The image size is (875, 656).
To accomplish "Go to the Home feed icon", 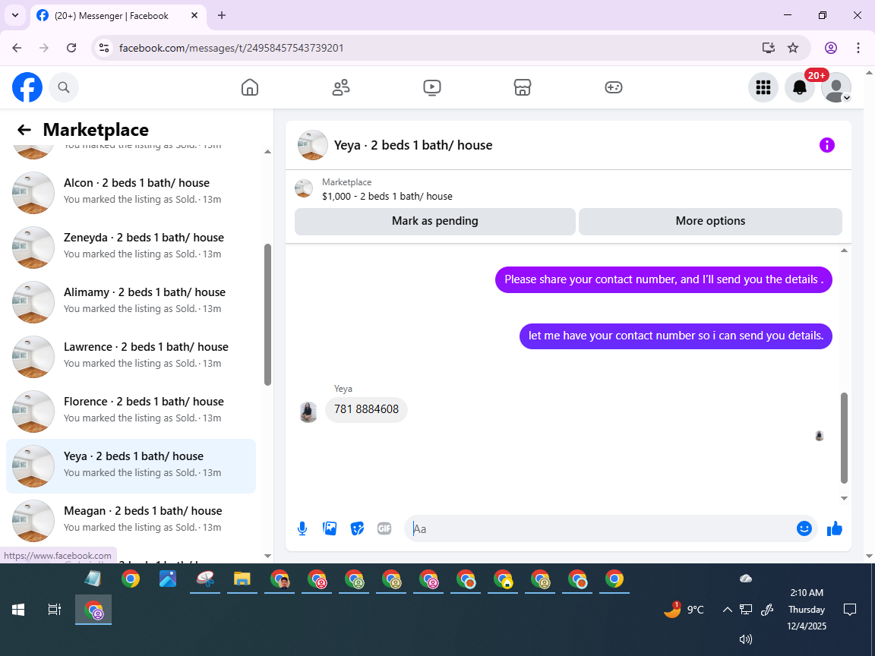I will coord(249,87).
